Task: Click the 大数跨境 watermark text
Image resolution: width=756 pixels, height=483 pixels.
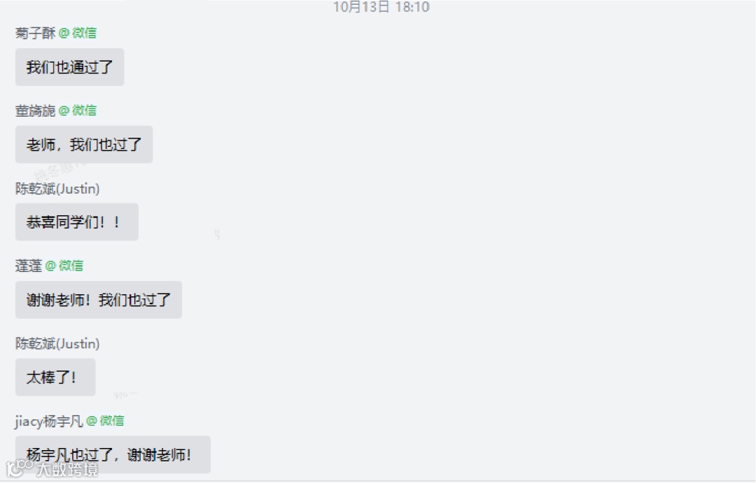Action: [x=67, y=469]
